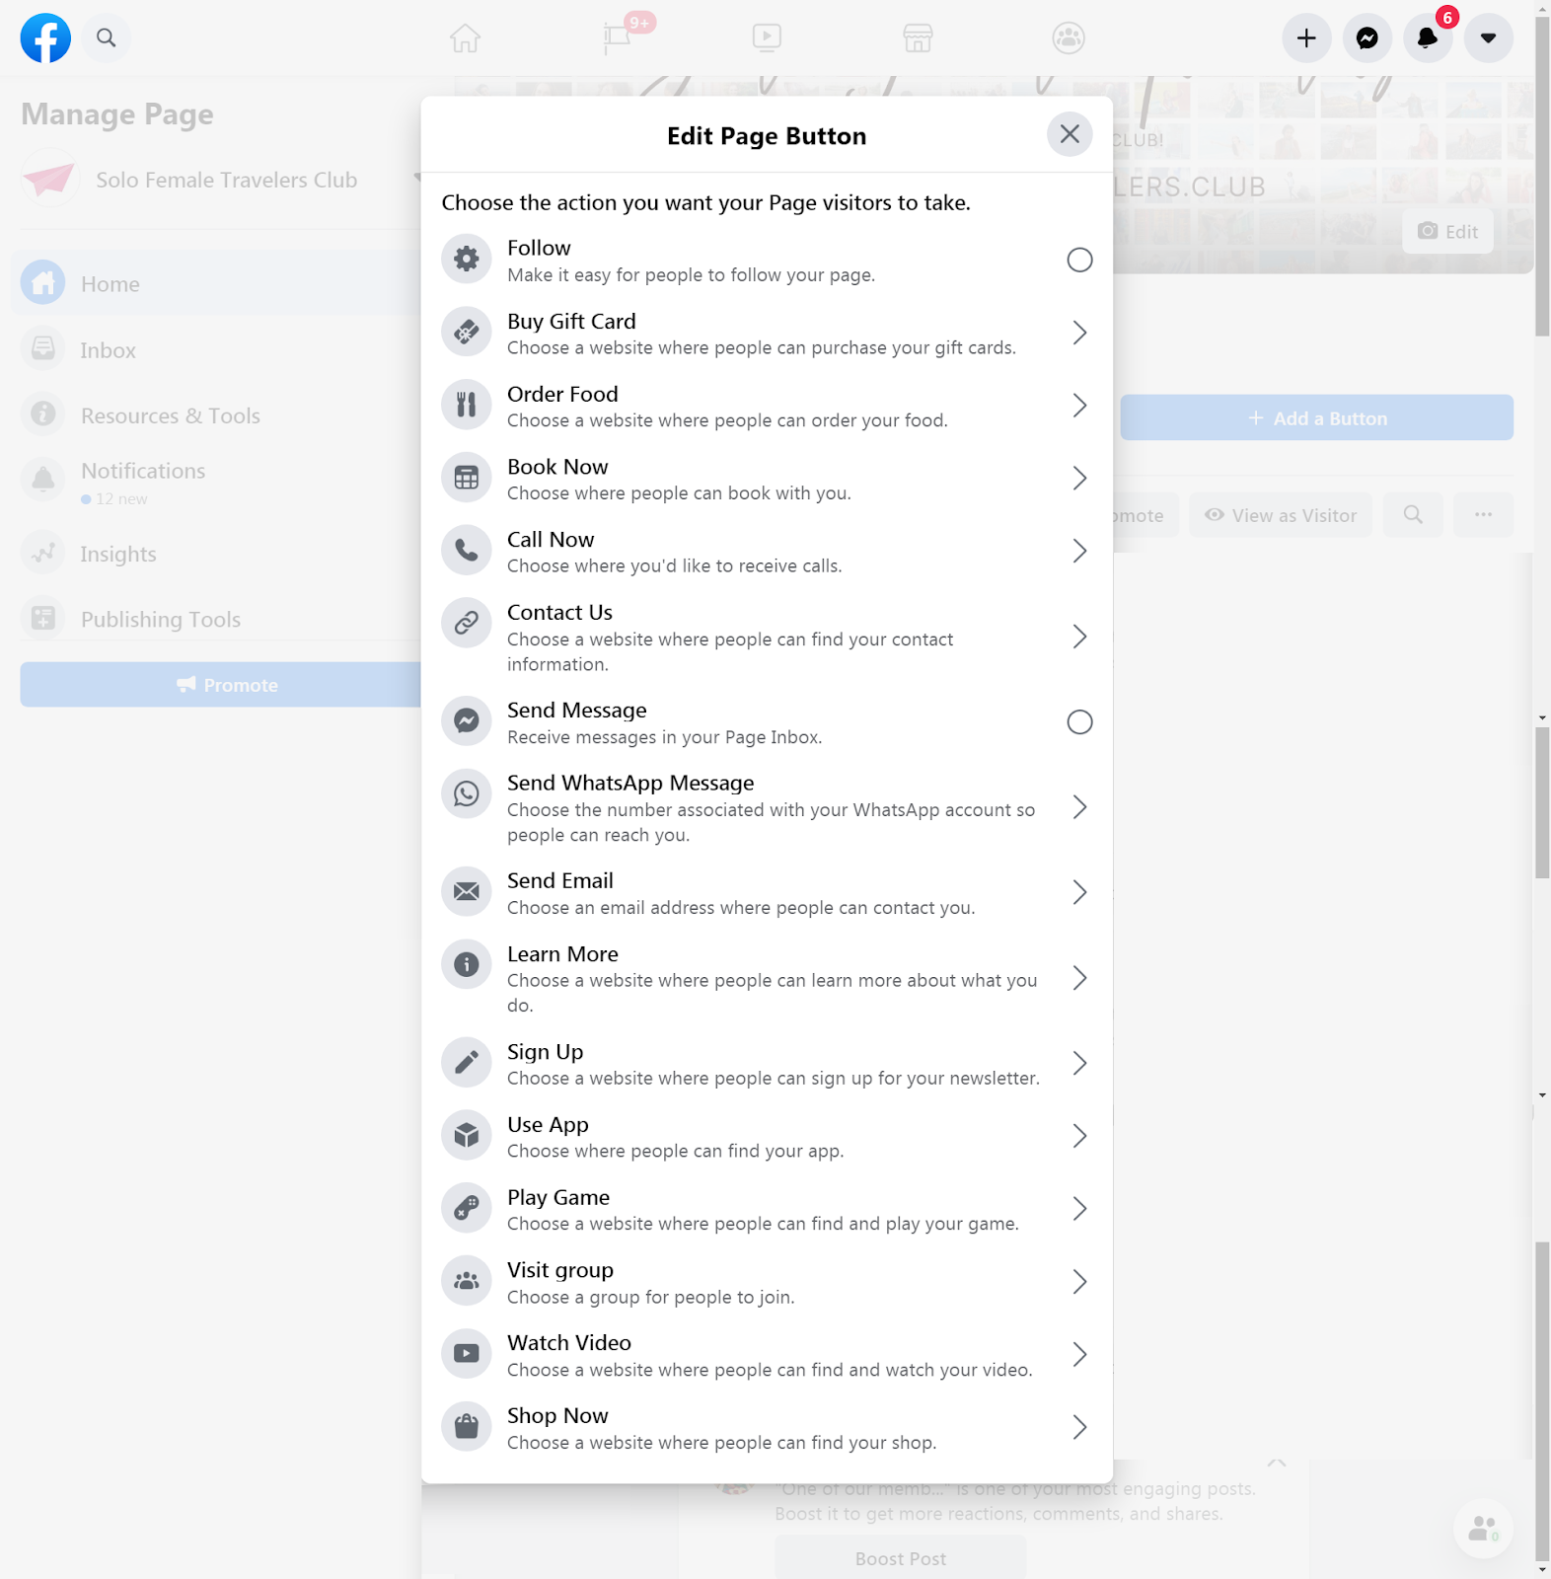Open the Watch video icon in top bar
The width and height of the screenshot is (1551, 1579).
767,38
